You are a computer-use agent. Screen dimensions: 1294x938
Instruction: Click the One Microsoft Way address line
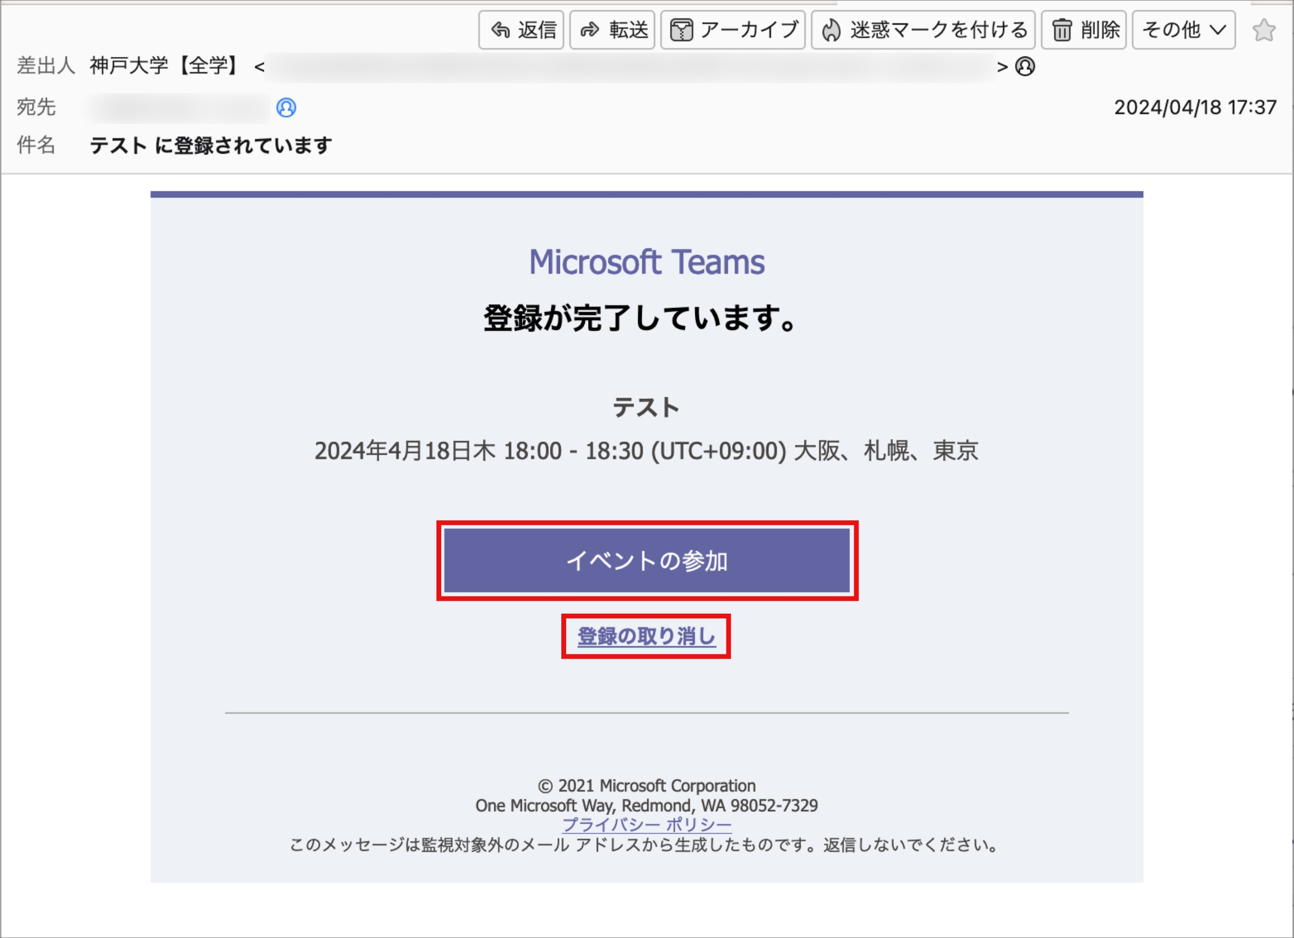(647, 805)
